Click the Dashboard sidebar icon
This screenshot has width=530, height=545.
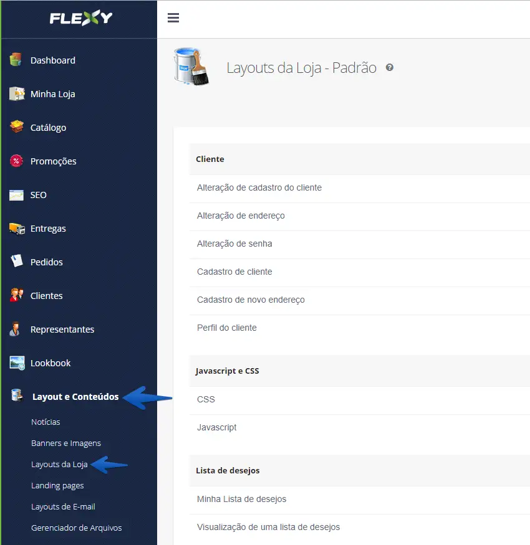[x=16, y=60]
